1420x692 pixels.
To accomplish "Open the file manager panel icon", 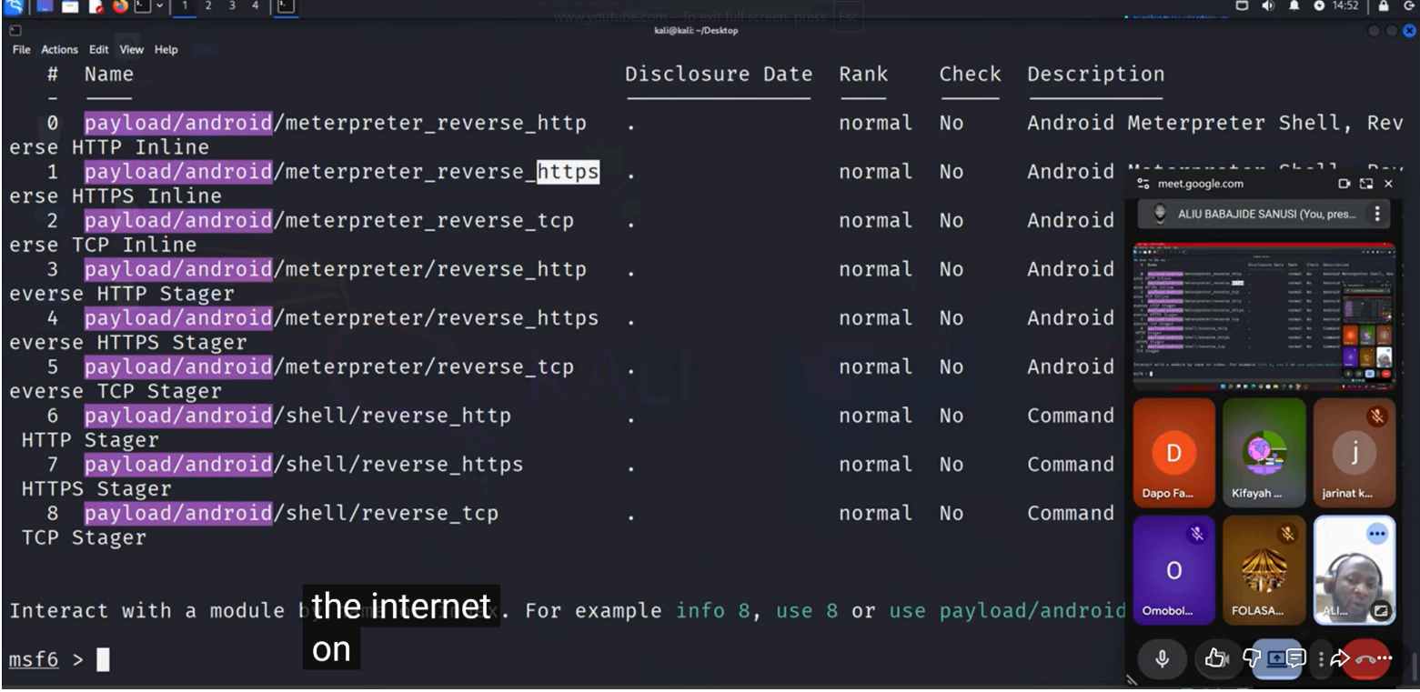I will pyautogui.click(x=70, y=6).
